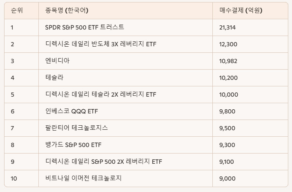The image size is (292, 192).
Task: Click the rank 10 cell
Action: (21, 178)
